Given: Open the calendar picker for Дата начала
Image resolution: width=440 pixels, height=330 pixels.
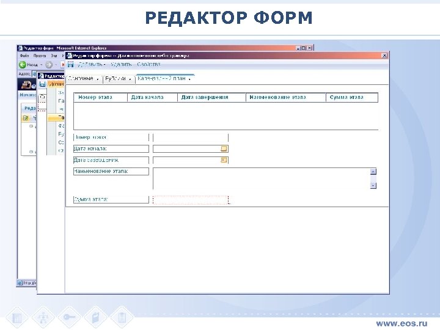Looking at the screenshot, I should click(x=224, y=148).
